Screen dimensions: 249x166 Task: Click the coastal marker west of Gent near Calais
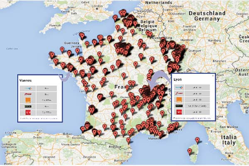[x=115, y=18]
